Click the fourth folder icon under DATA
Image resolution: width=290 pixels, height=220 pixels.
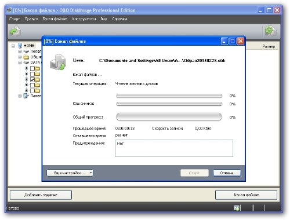coord(38,85)
